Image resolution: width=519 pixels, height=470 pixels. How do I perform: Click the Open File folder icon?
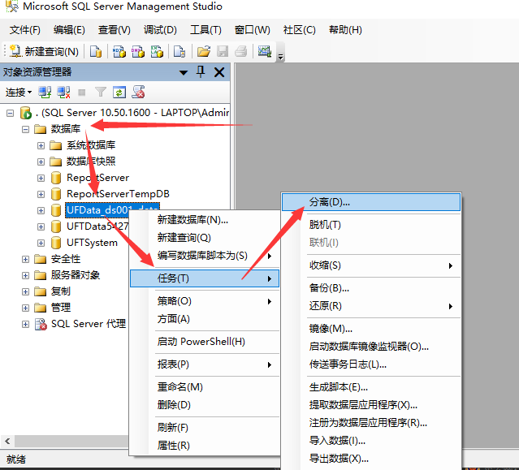[204, 51]
